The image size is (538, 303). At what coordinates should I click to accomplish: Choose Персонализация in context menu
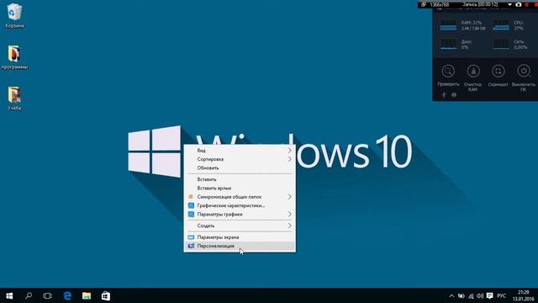[240, 246]
